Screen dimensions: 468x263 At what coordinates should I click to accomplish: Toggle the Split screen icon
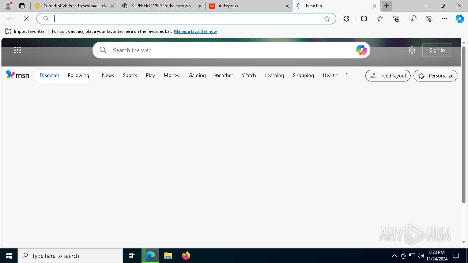click(364, 19)
